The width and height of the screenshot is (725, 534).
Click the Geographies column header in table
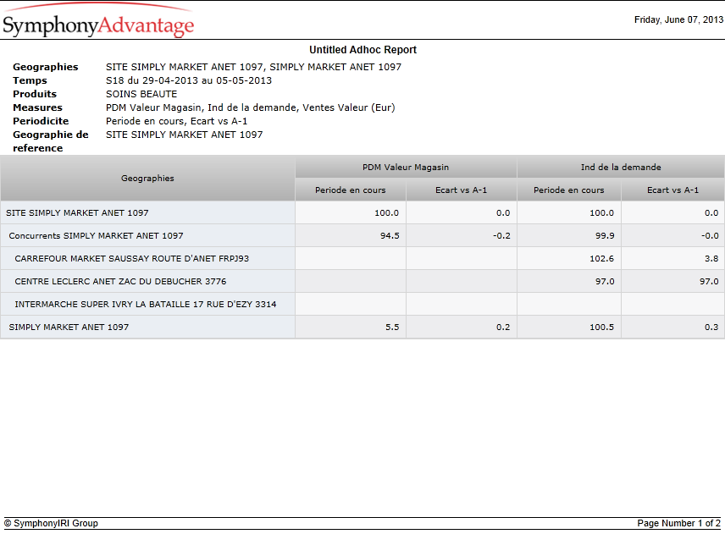[x=147, y=179]
